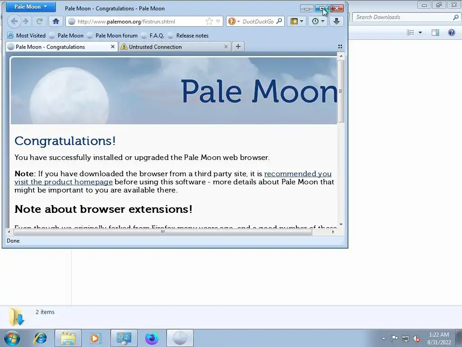Switch to the Untrusted Connection tab

(175, 47)
